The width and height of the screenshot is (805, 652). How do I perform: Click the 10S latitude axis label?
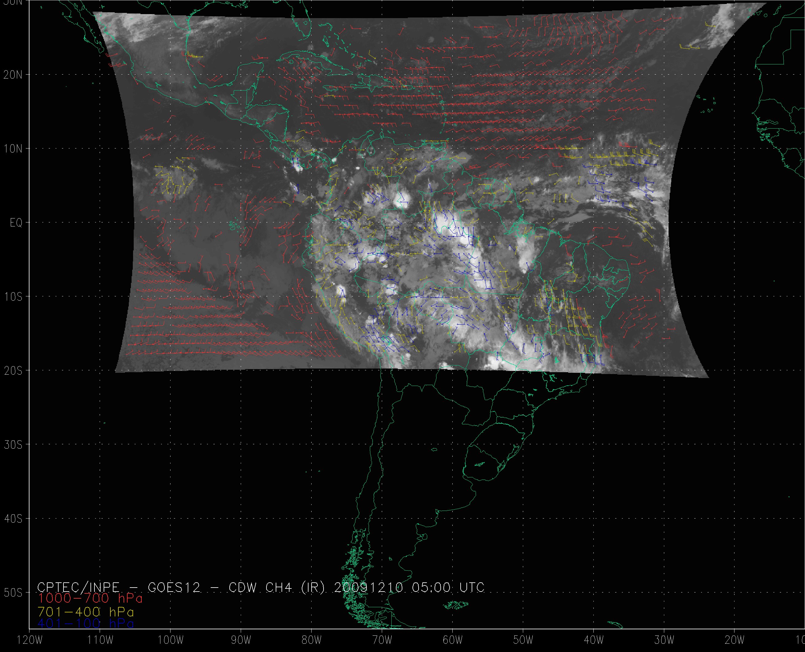pos(13,297)
